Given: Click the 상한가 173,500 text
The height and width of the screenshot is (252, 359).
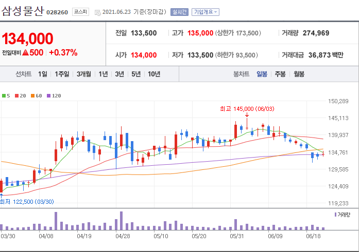Looking at the screenshot, I should [238, 33].
